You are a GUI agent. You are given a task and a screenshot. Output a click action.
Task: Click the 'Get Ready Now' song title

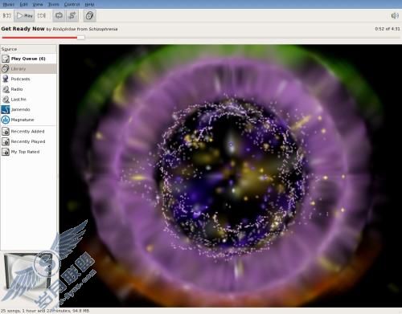(23, 29)
